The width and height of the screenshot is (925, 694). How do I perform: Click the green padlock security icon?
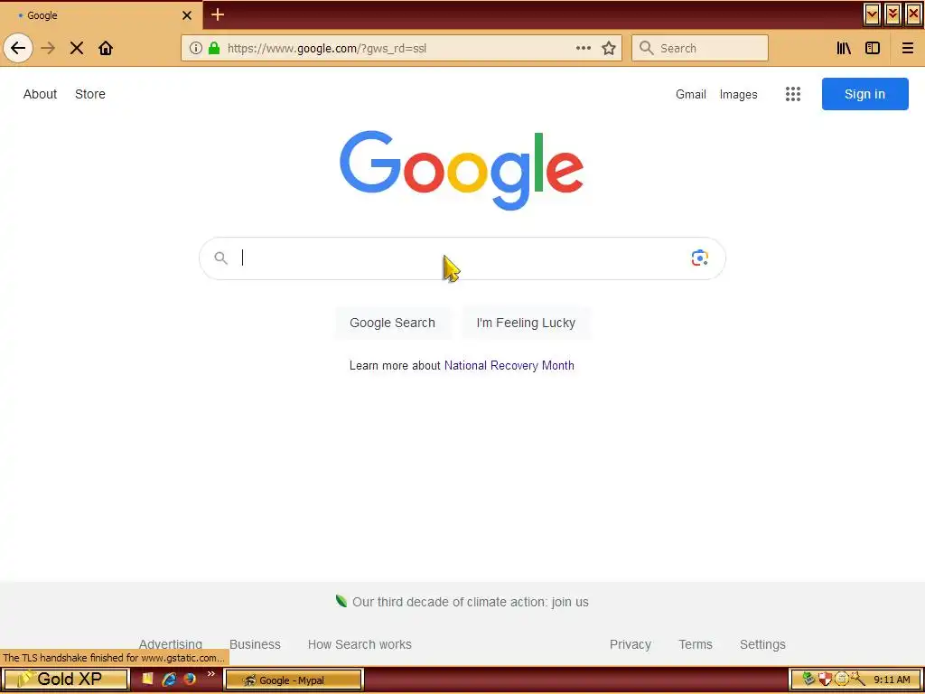[x=214, y=49]
